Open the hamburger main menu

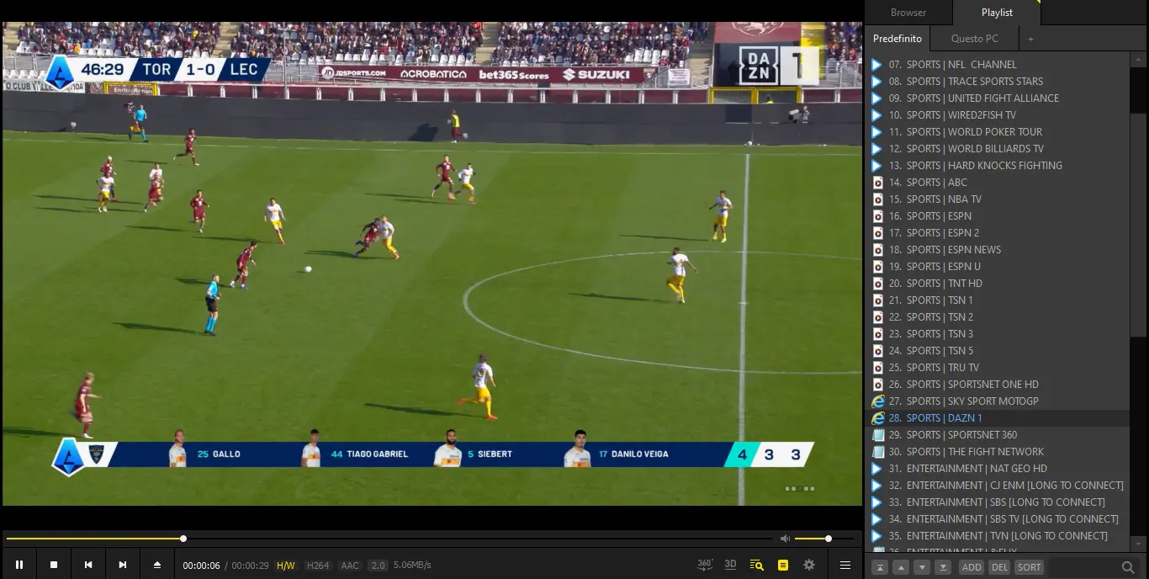pos(845,565)
